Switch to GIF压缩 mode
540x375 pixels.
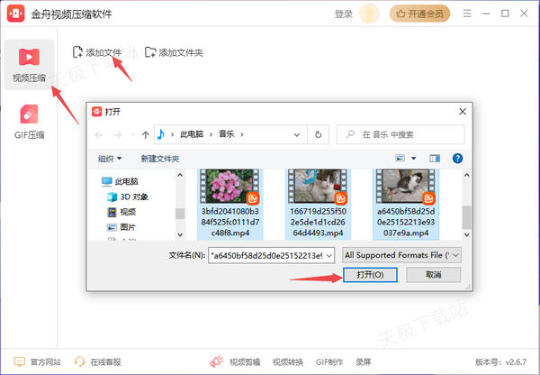30,122
